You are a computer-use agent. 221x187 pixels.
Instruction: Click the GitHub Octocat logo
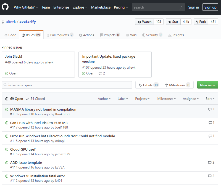pos(5,7)
